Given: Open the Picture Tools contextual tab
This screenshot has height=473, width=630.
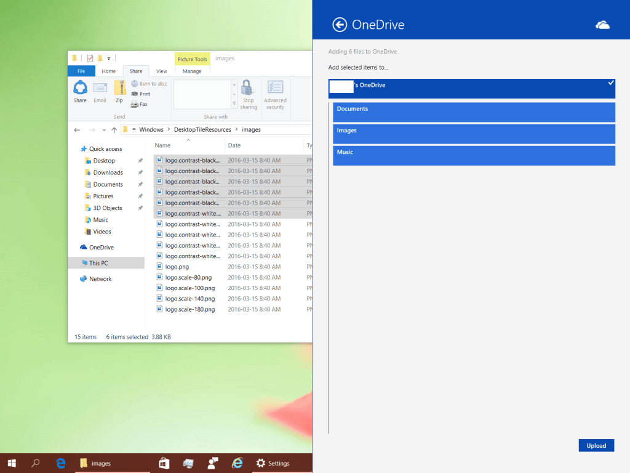Looking at the screenshot, I should coord(192,59).
